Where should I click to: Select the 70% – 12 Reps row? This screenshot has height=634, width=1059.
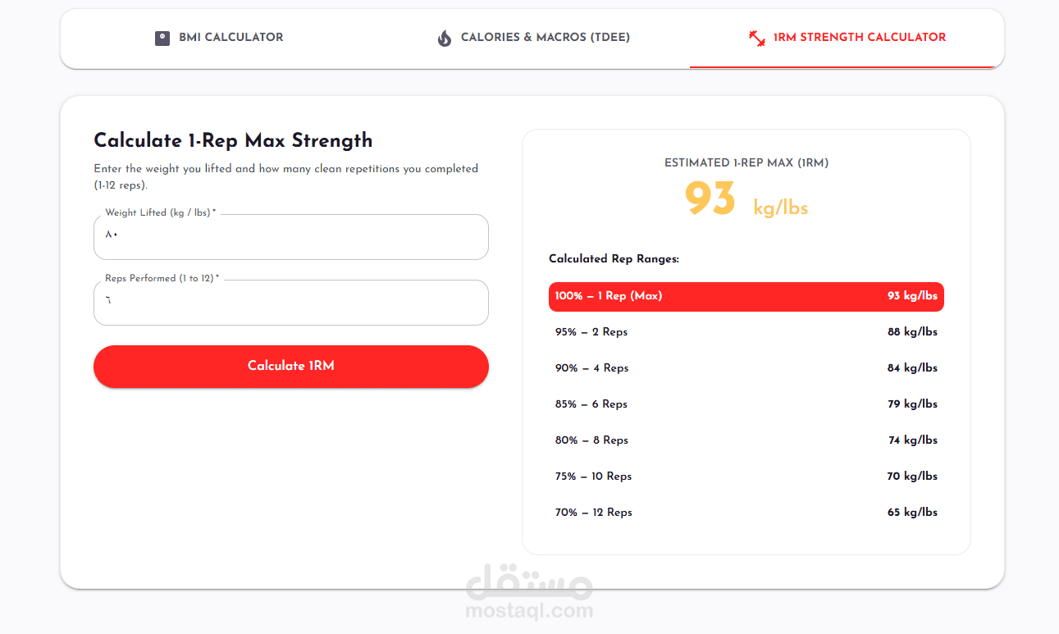(x=746, y=513)
